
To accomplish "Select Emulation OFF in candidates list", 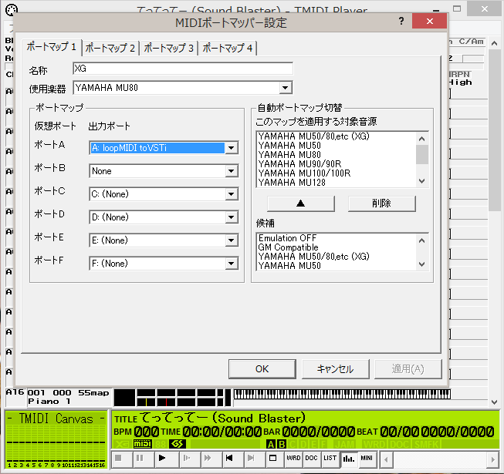I will pyautogui.click(x=336, y=238).
